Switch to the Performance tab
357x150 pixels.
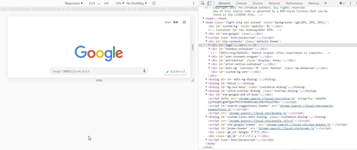pos(294,3)
